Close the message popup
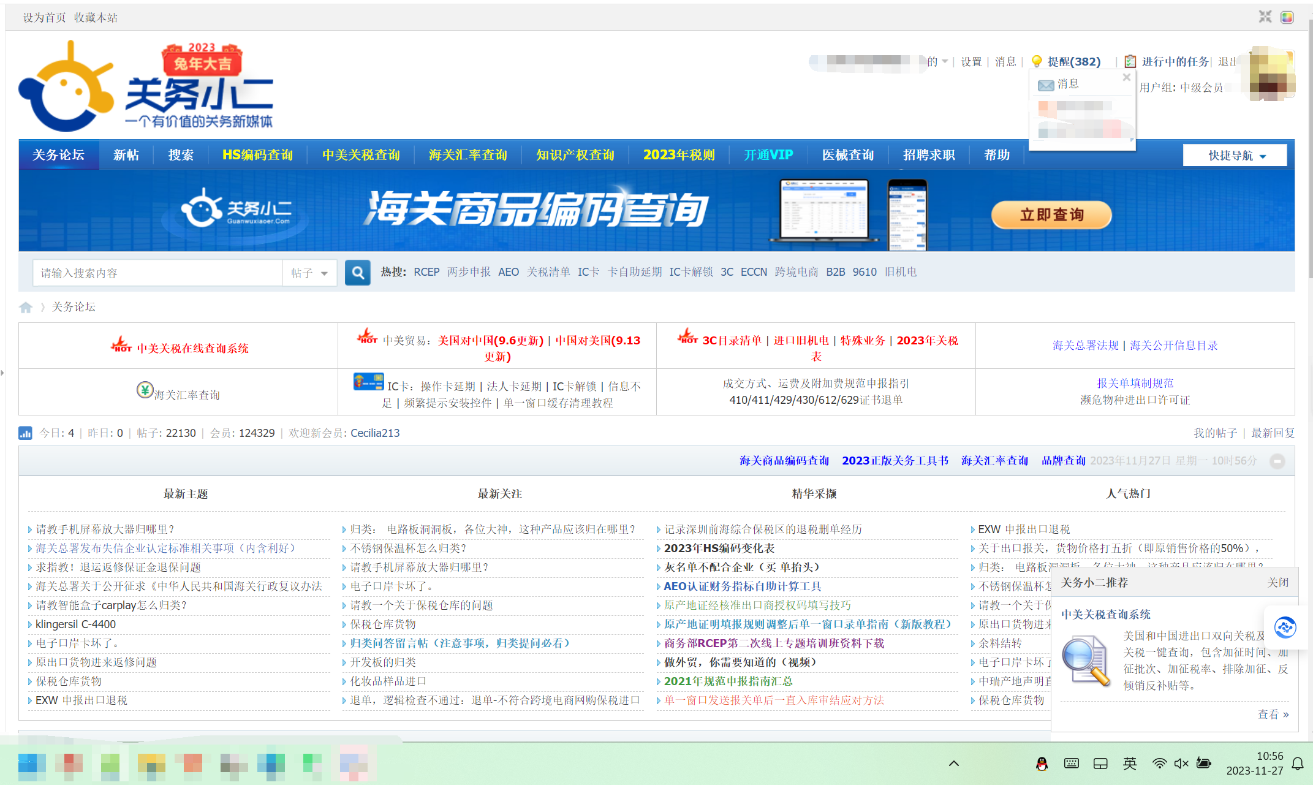The height and width of the screenshot is (785, 1313). [1126, 77]
